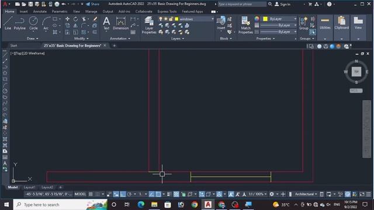Click the Scale tool in Modify panel
Screen dimensions: 374x210
75,32
